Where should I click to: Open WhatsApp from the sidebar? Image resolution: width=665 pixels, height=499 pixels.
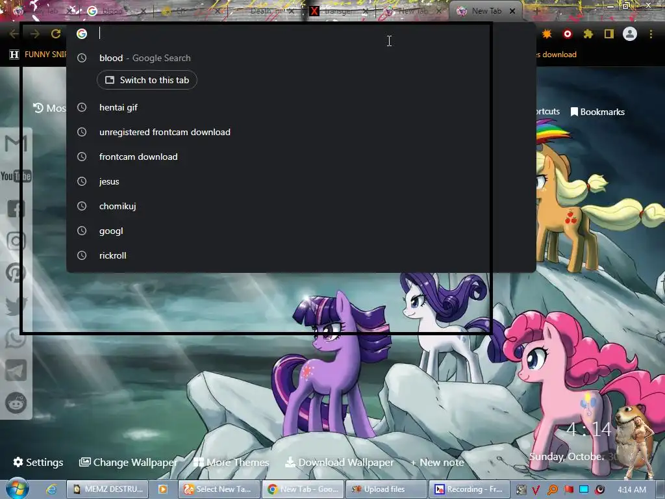[16, 338]
